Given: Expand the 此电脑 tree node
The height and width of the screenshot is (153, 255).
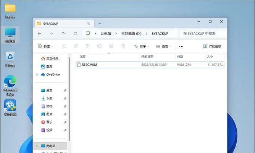Looking at the screenshot, I should coord(37,146).
